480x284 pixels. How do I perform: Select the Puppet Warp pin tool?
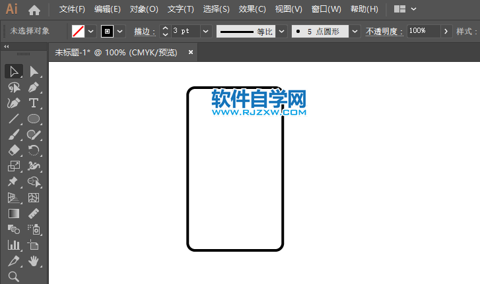tap(14, 182)
